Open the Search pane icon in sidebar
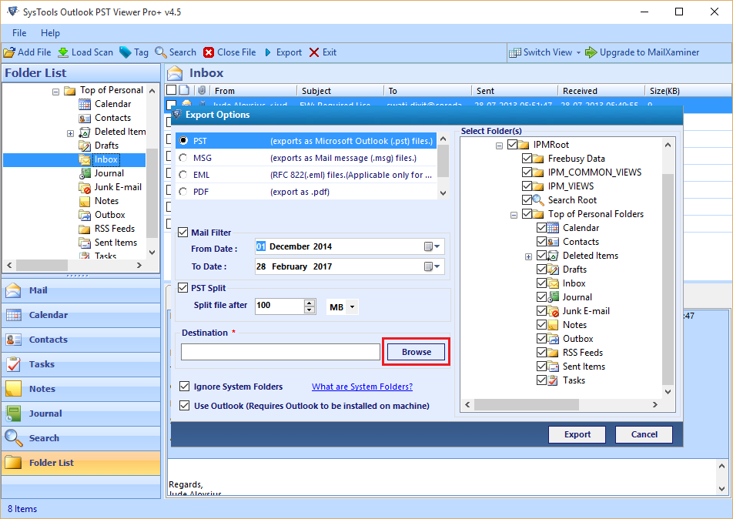The height and width of the screenshot is (519, 733). coord(14,438)
